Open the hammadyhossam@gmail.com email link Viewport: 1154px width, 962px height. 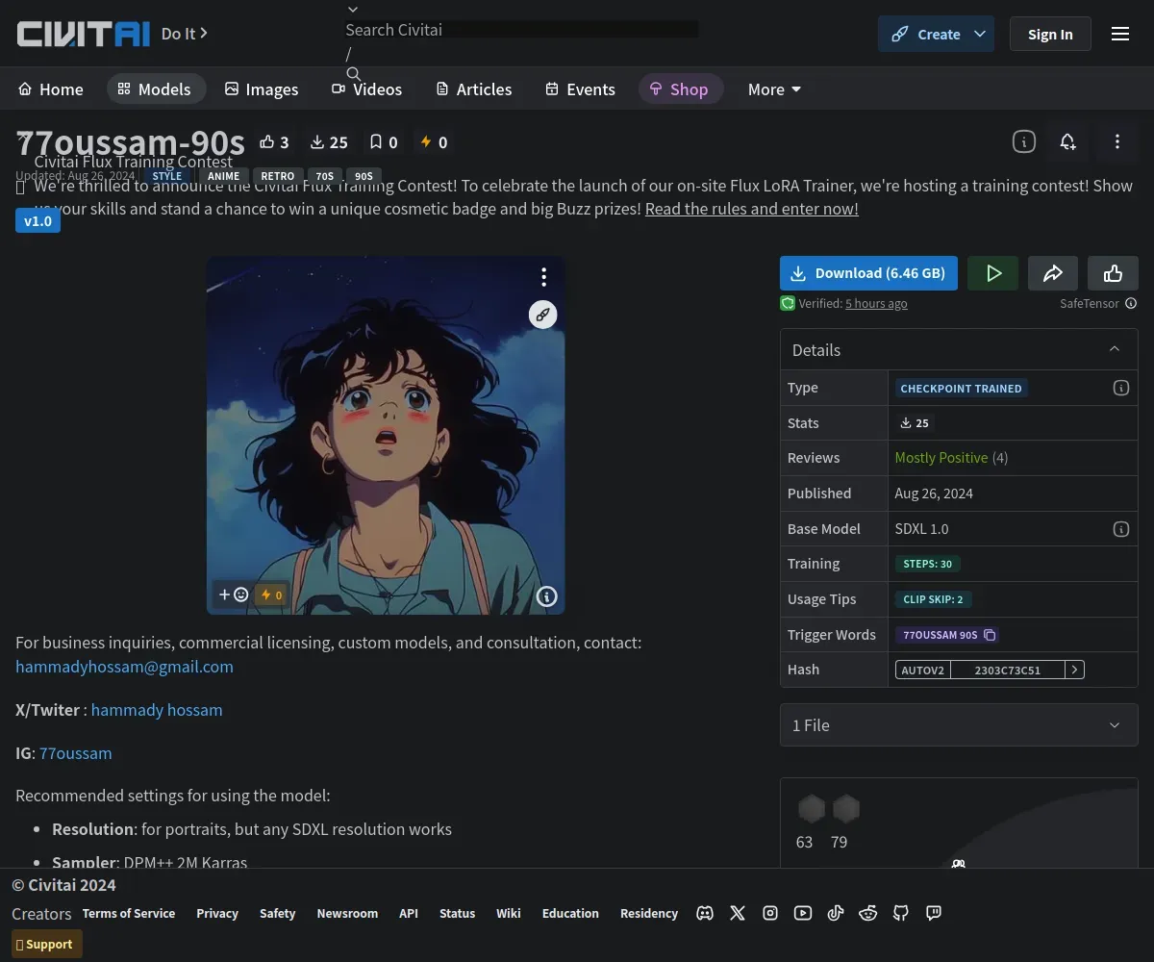[124, 666]
